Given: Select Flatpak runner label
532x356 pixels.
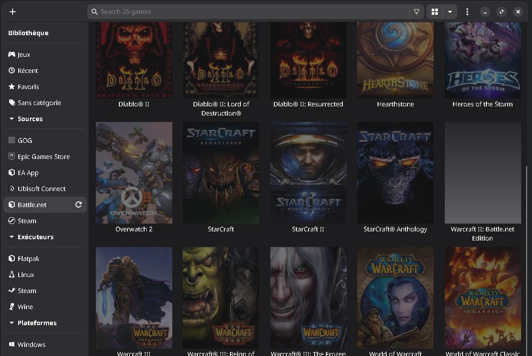Looking at the screenshot, I should coord(29,259).
